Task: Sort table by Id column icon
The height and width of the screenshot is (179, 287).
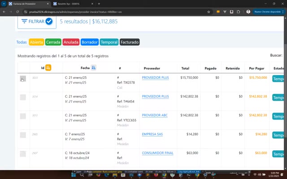Action: pyautogui.click(x=48, y=68)
